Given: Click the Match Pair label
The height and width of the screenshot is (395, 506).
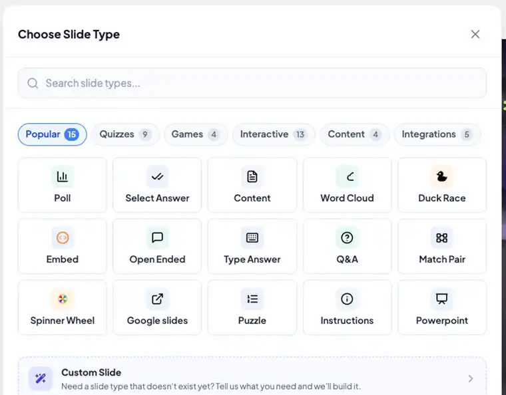Looking at the screenshot, I should tap(442, 259).
